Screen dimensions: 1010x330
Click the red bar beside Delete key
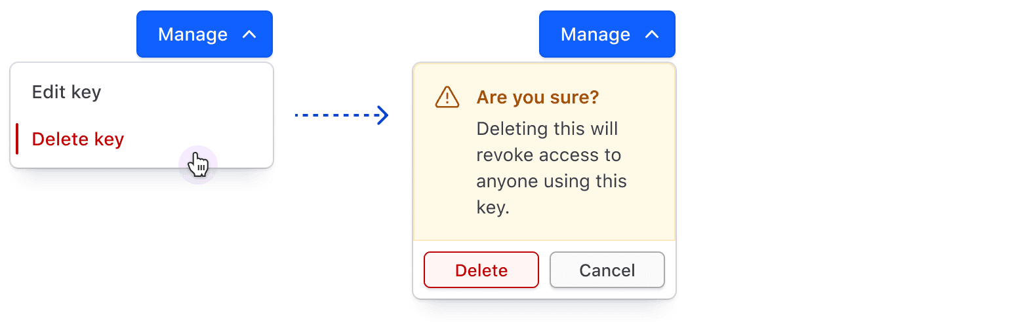[x=17, y=139]
